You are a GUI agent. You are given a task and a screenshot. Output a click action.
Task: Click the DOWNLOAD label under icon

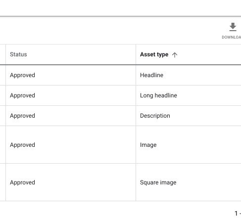tap(232, 37)
